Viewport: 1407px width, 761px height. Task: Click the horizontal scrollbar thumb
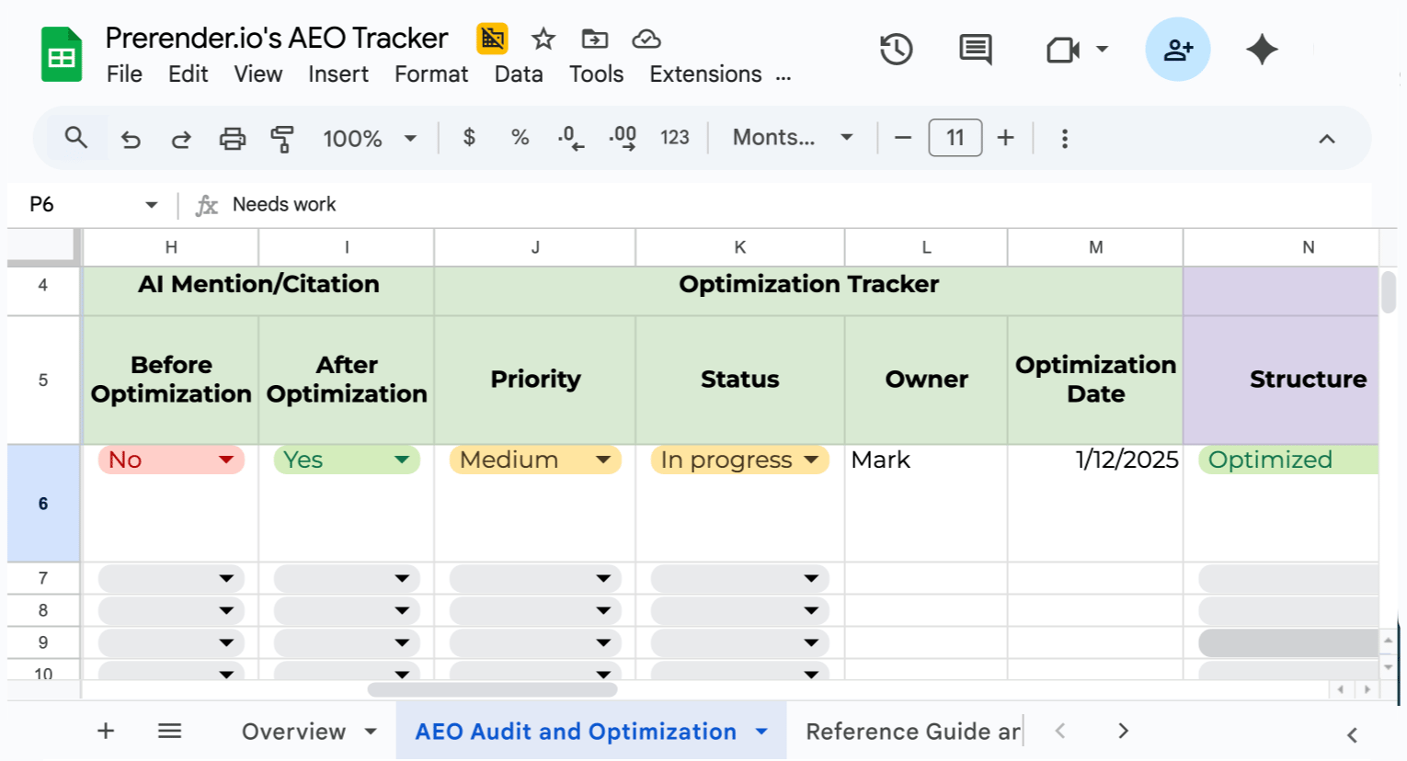pyautogui.click(x=492, y=689)
